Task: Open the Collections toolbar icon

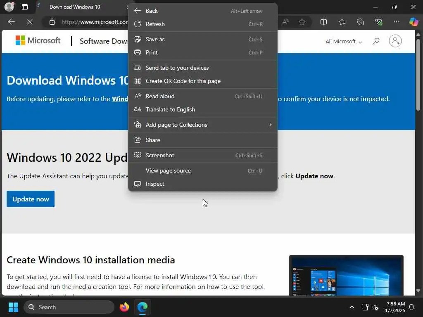Action: point(360,22)
